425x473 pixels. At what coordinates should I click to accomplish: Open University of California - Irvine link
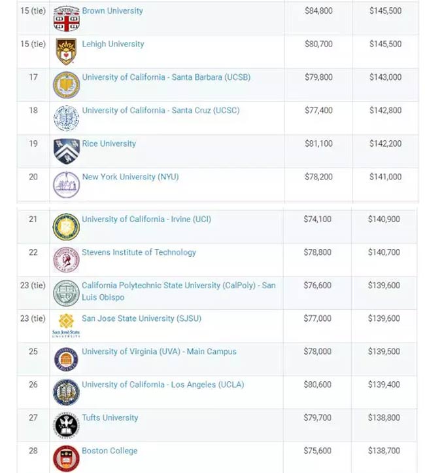[146, 219]
